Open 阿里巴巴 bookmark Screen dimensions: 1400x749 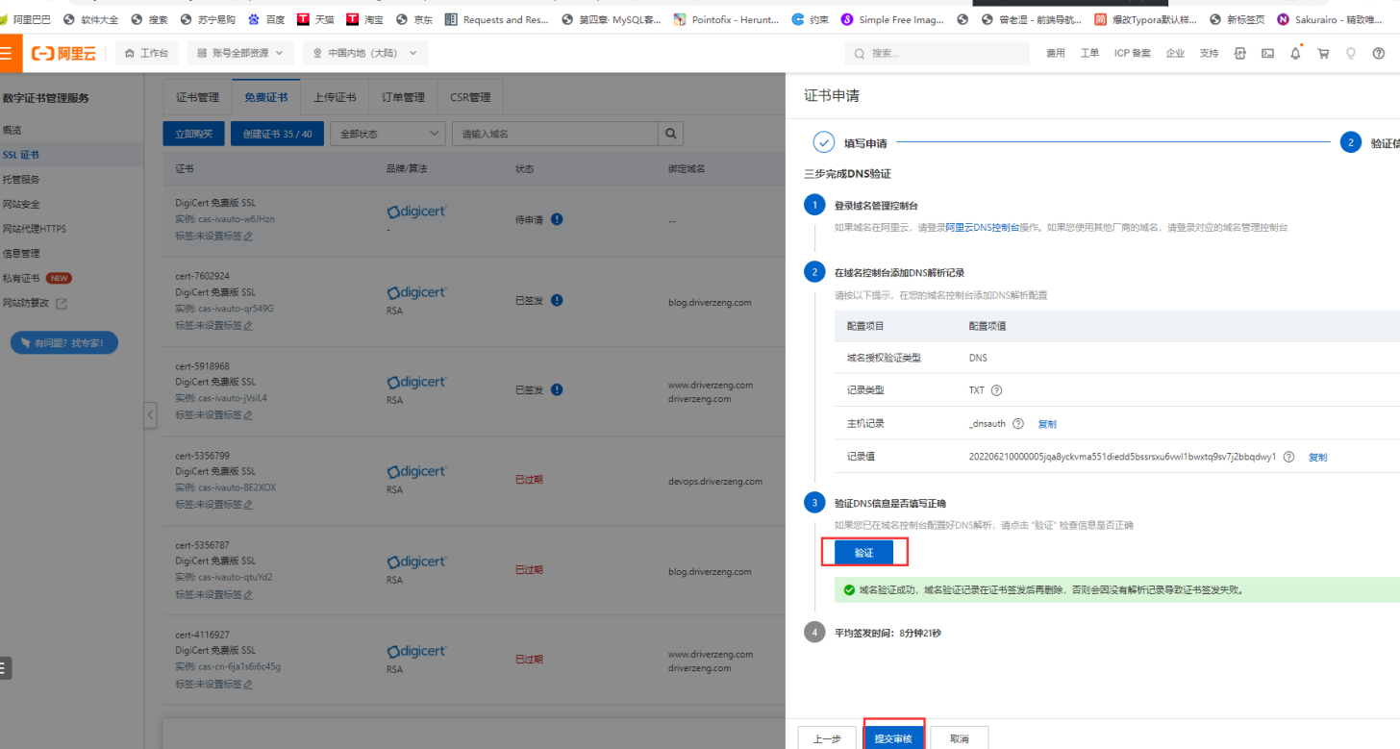26,19
